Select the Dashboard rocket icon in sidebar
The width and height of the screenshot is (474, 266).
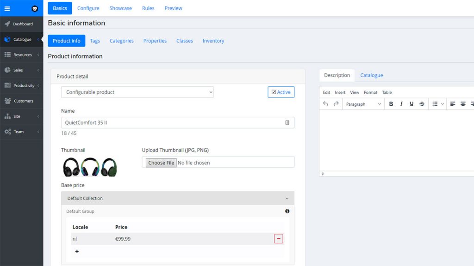point(6,24)
